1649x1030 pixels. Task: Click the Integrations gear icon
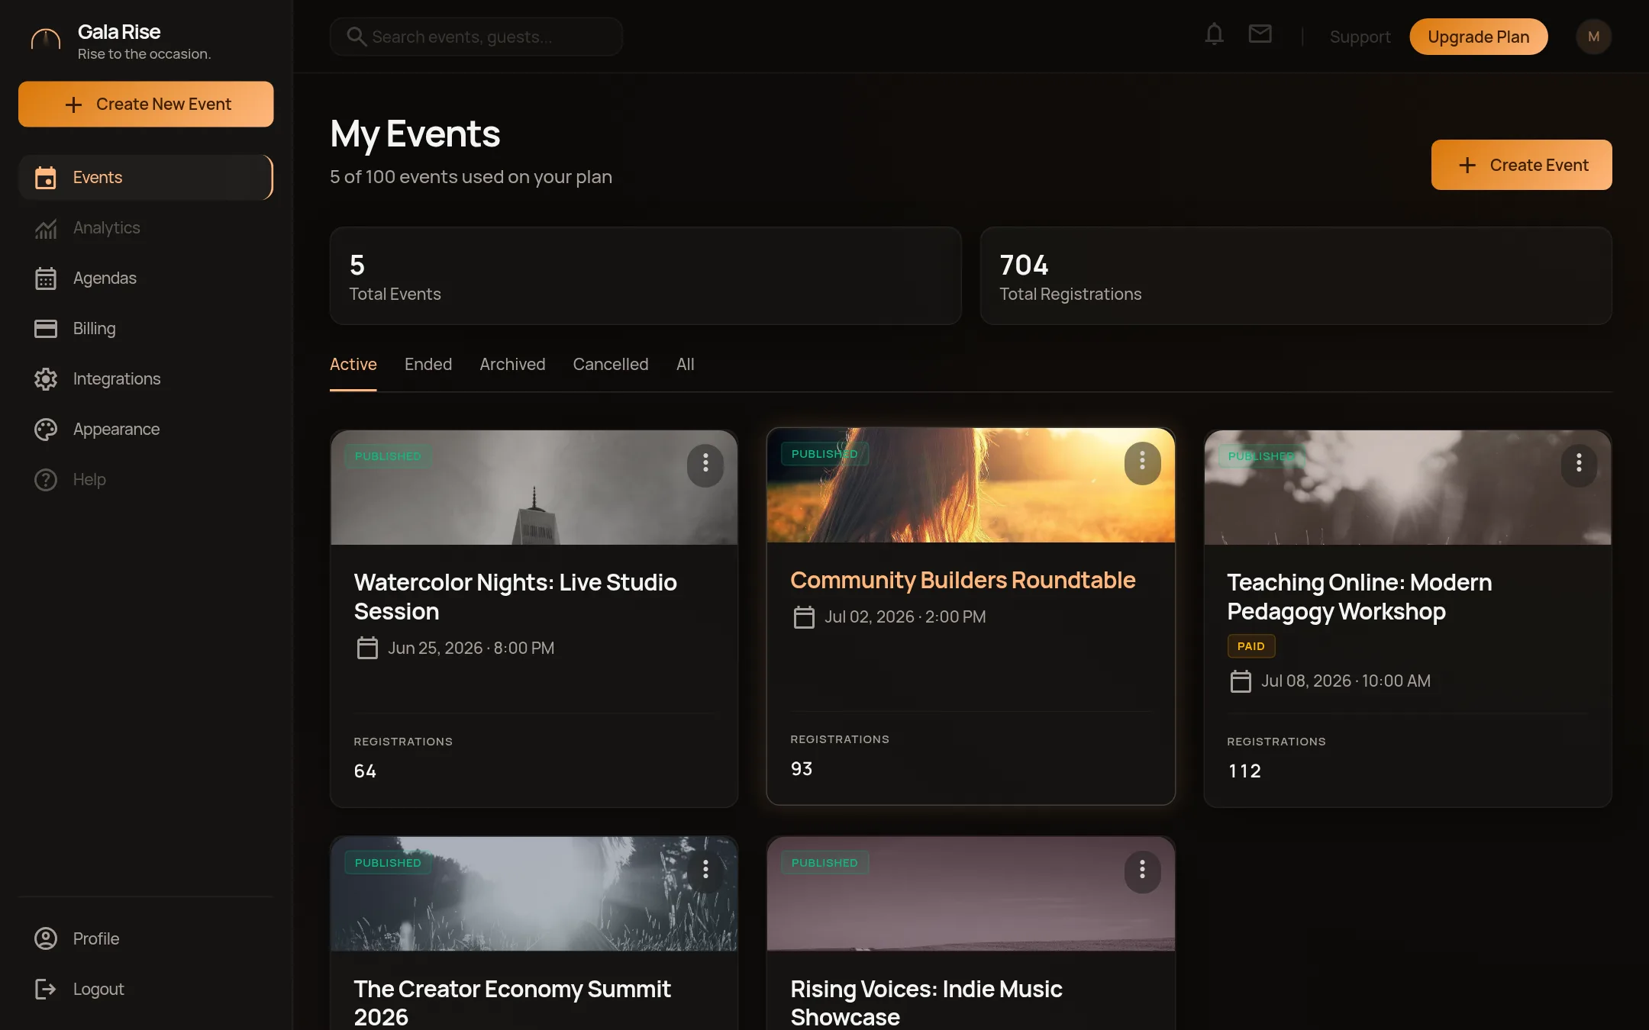coord(46,379)
